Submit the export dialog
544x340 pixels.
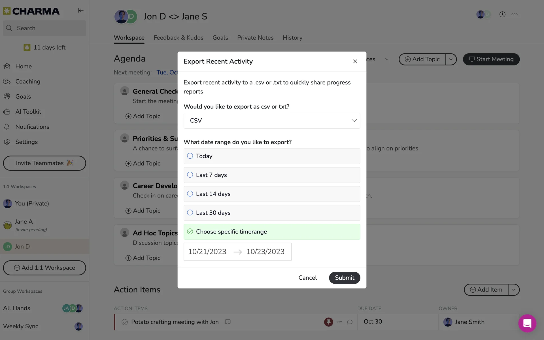point(344,278)
